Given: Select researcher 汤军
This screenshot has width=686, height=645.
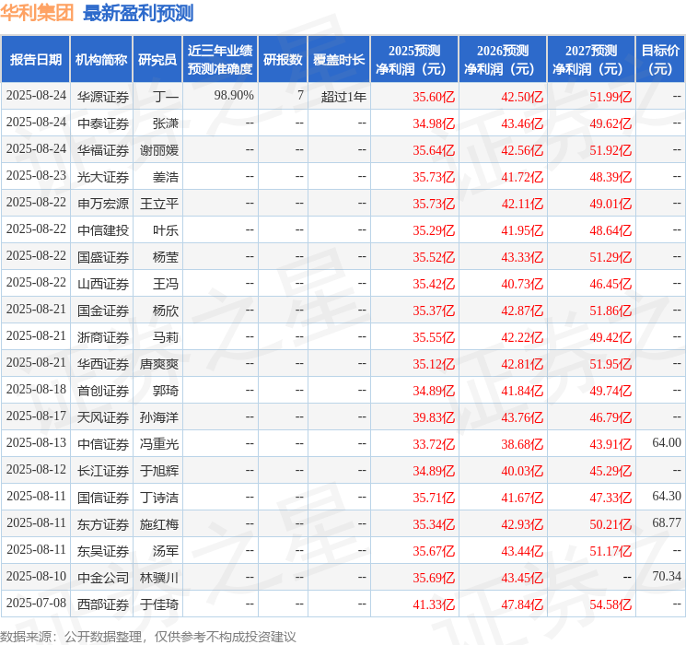Looking at the screenshot, I should (166, 551).
